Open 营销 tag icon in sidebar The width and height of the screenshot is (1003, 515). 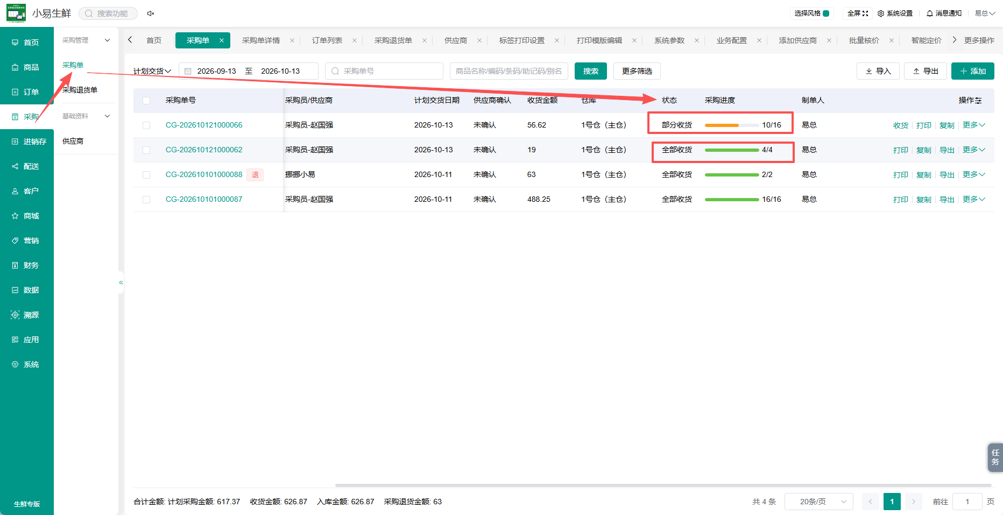(x=15, y=241)
